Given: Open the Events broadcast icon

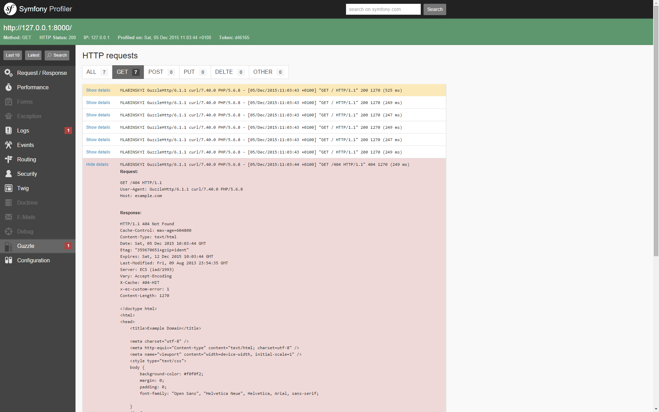Looking at the screenshot, I should point(9,145).
